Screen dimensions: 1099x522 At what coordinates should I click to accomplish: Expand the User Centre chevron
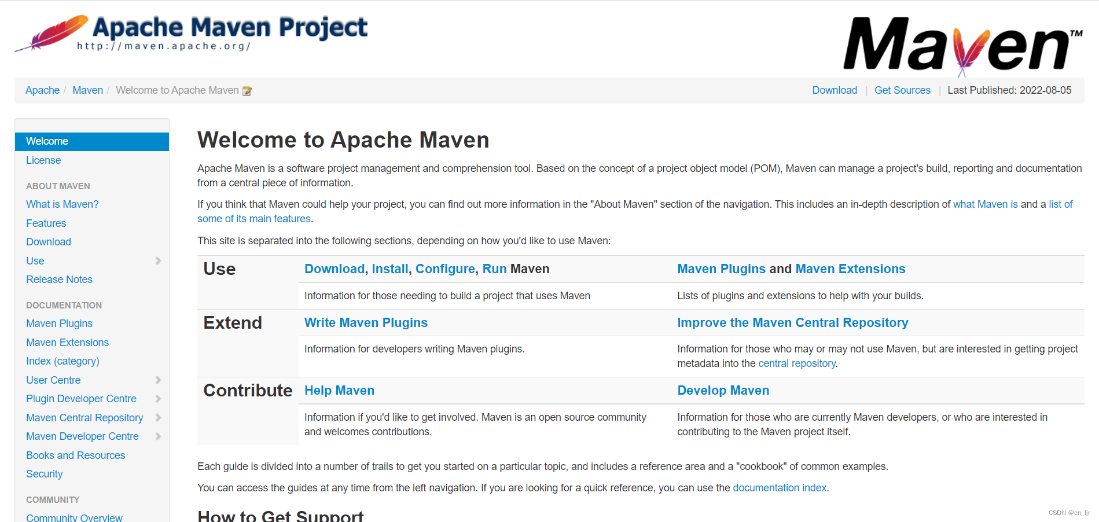(x=158, y=380)
